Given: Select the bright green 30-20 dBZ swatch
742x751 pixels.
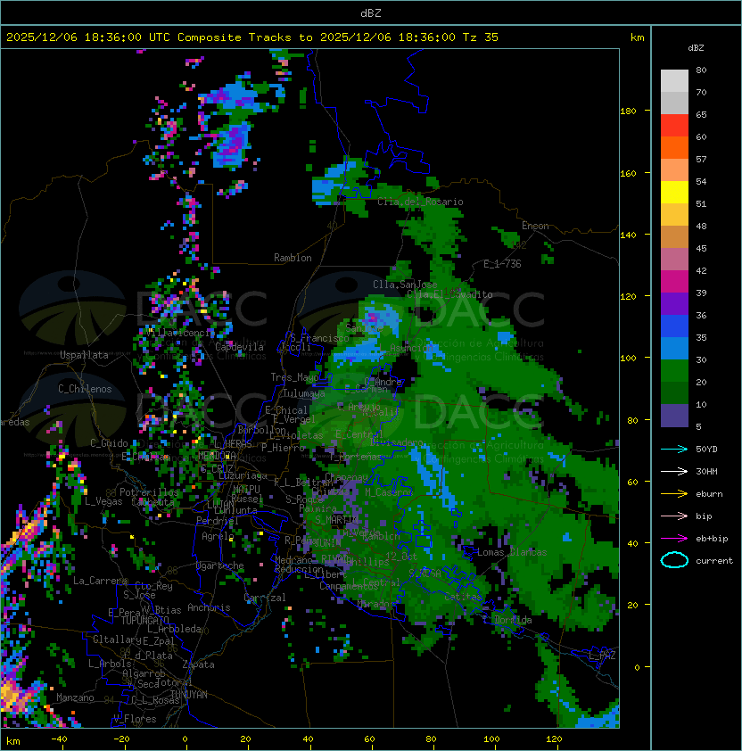Looking at the screenshot, I should [x=674, y=371].
